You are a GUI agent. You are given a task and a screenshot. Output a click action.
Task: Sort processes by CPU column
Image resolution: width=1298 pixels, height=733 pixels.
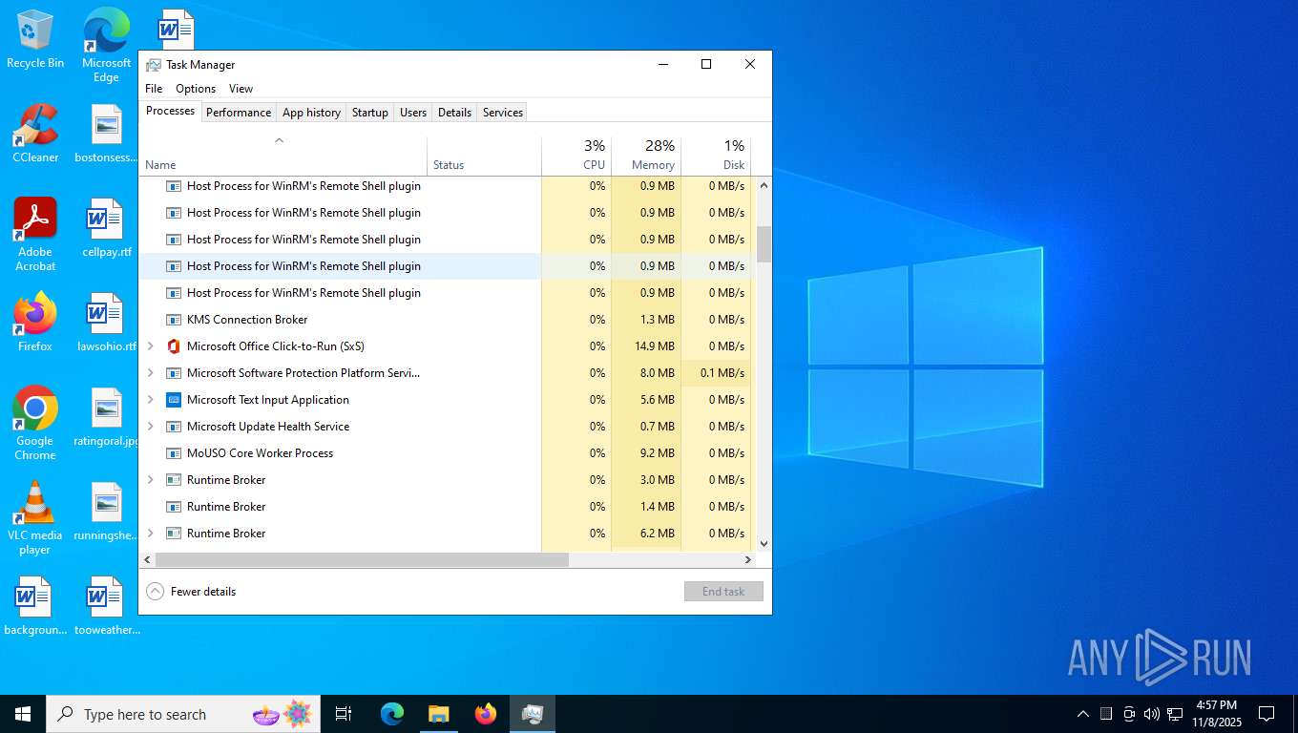[x=576, y=157]
